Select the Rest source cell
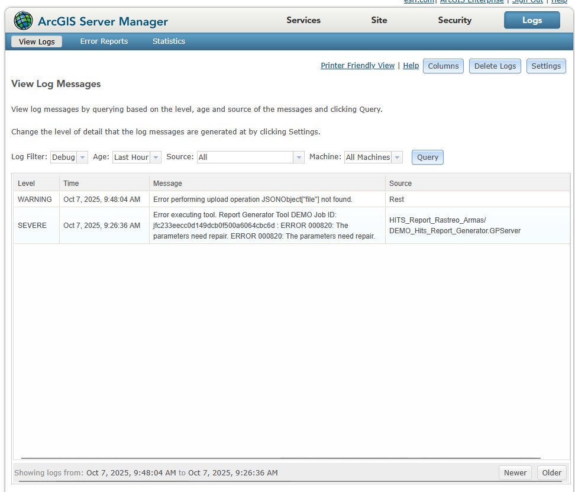The height and width of the screenshot is (492, 575). pos(477,199)
